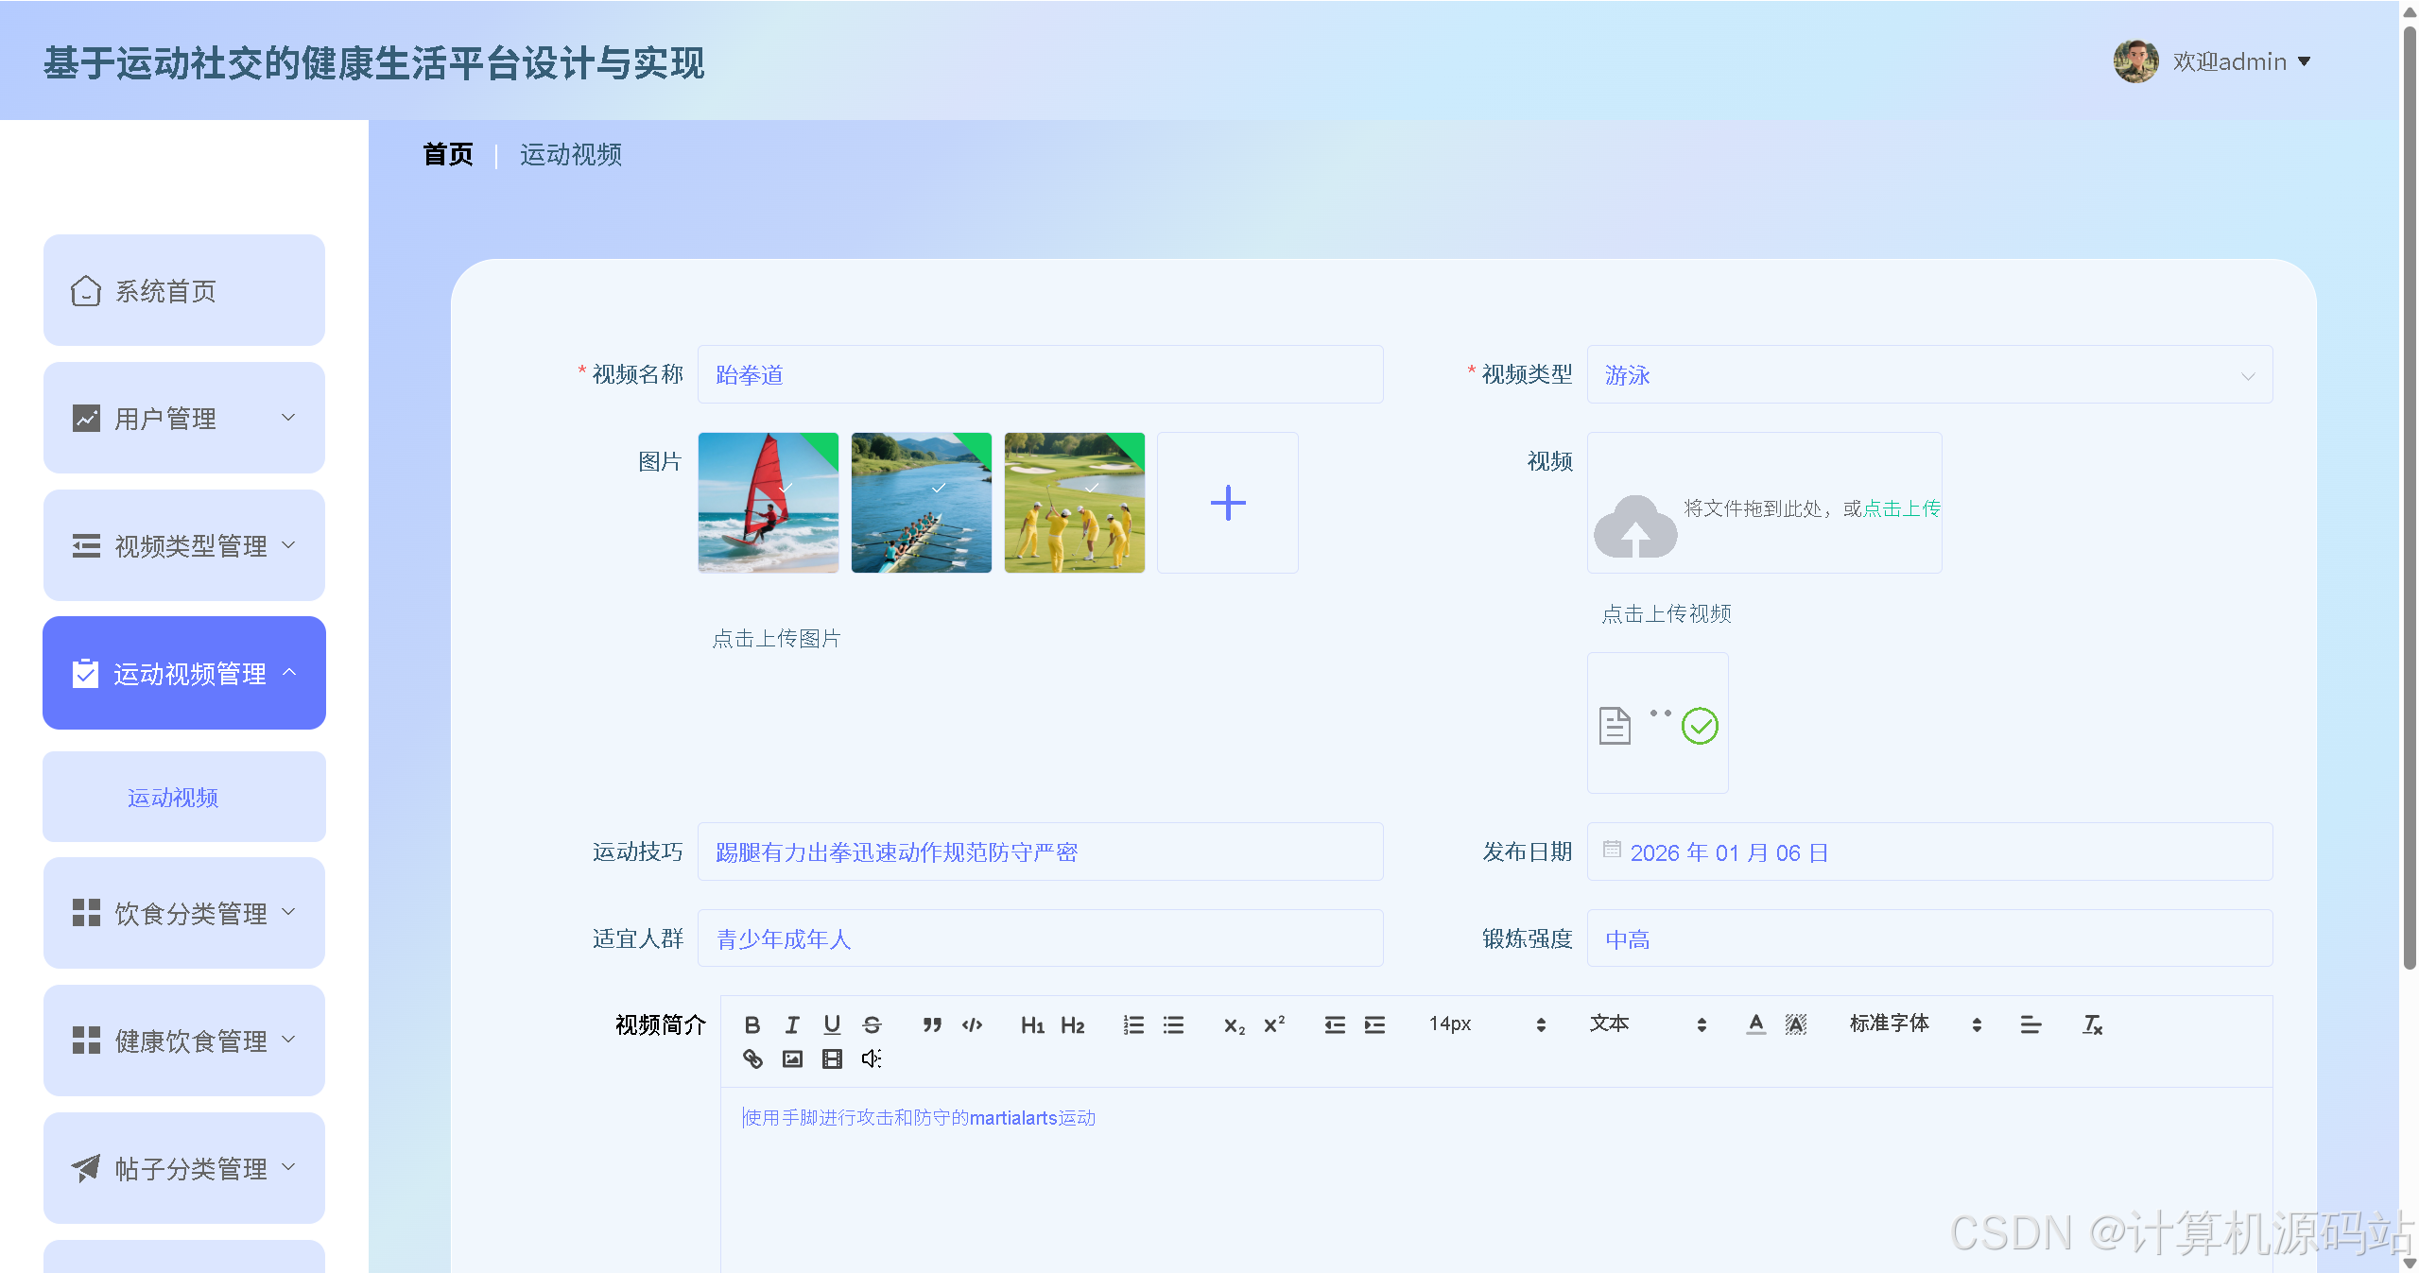This screenshot has height=1273, width=2419.
Task: Expand the 饮食分类管理 menu
Action: [184, 913]
